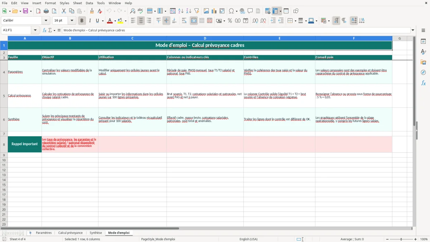Click the zoom slider handle
This screenshot has height=242, width=430.
(x=401, y=239)
